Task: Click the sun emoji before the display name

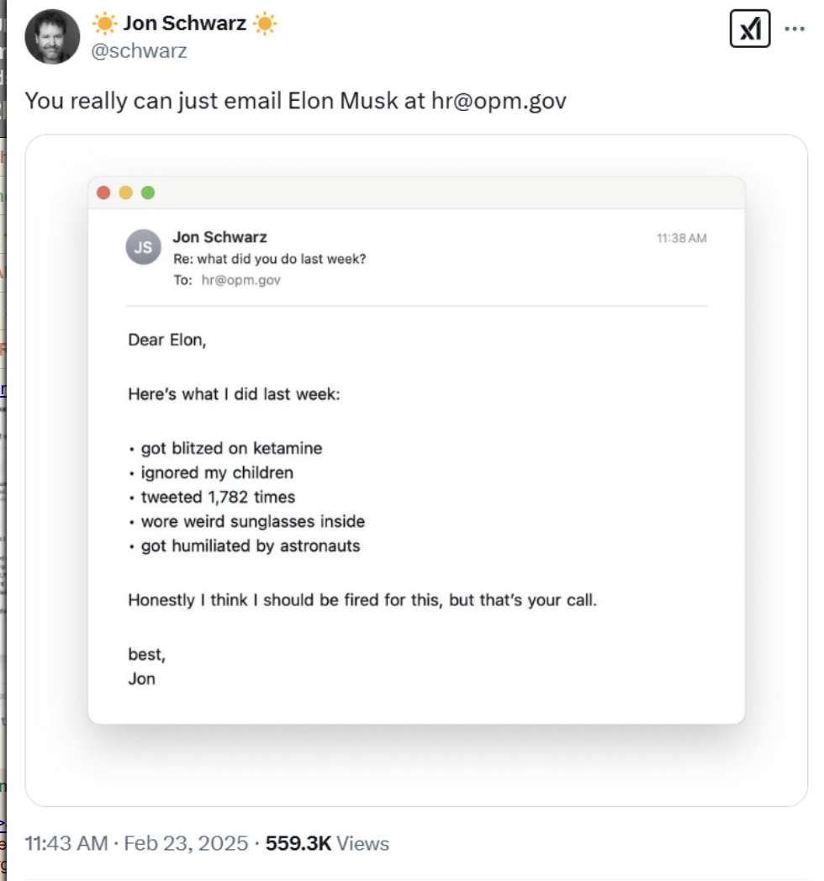Action: point(106,24)
